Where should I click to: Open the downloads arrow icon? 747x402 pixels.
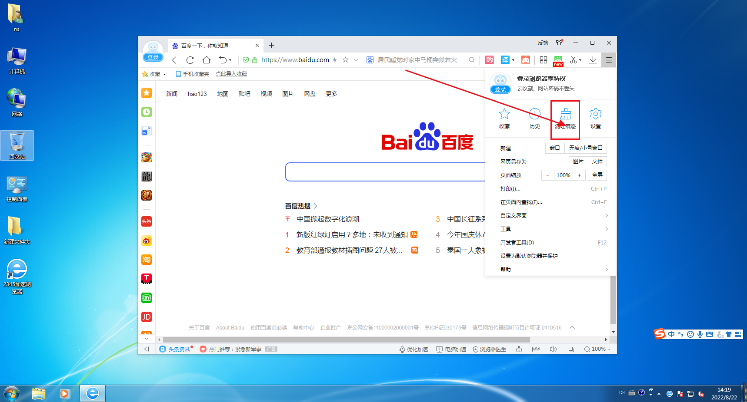point(593,60)
